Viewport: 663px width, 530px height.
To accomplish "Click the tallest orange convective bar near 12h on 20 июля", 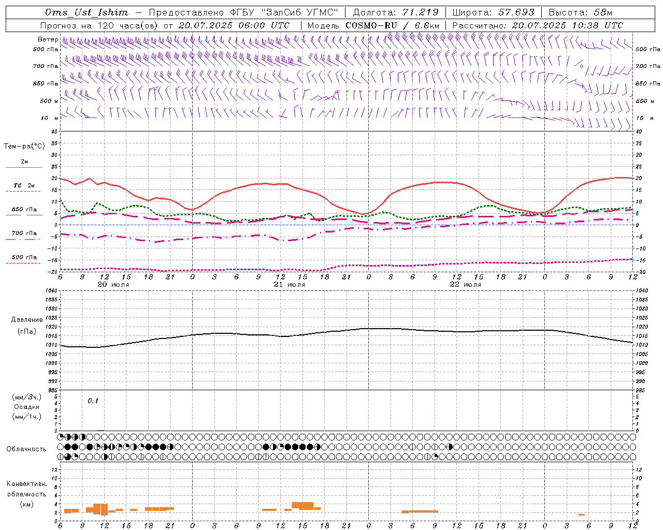I will coord(104,509).
